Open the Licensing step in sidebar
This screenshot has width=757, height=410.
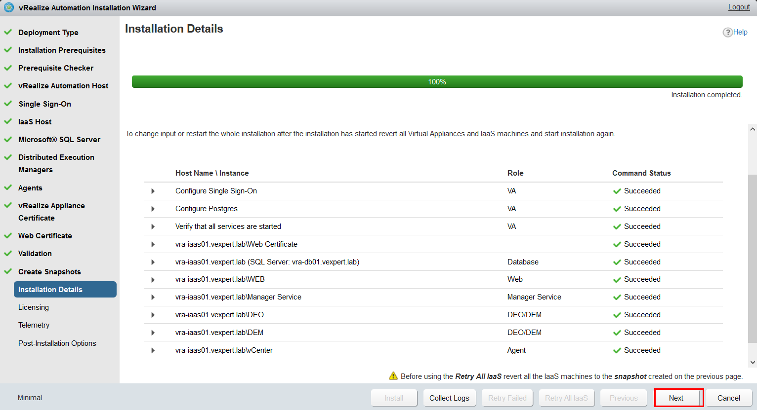[x=34, y=307]
